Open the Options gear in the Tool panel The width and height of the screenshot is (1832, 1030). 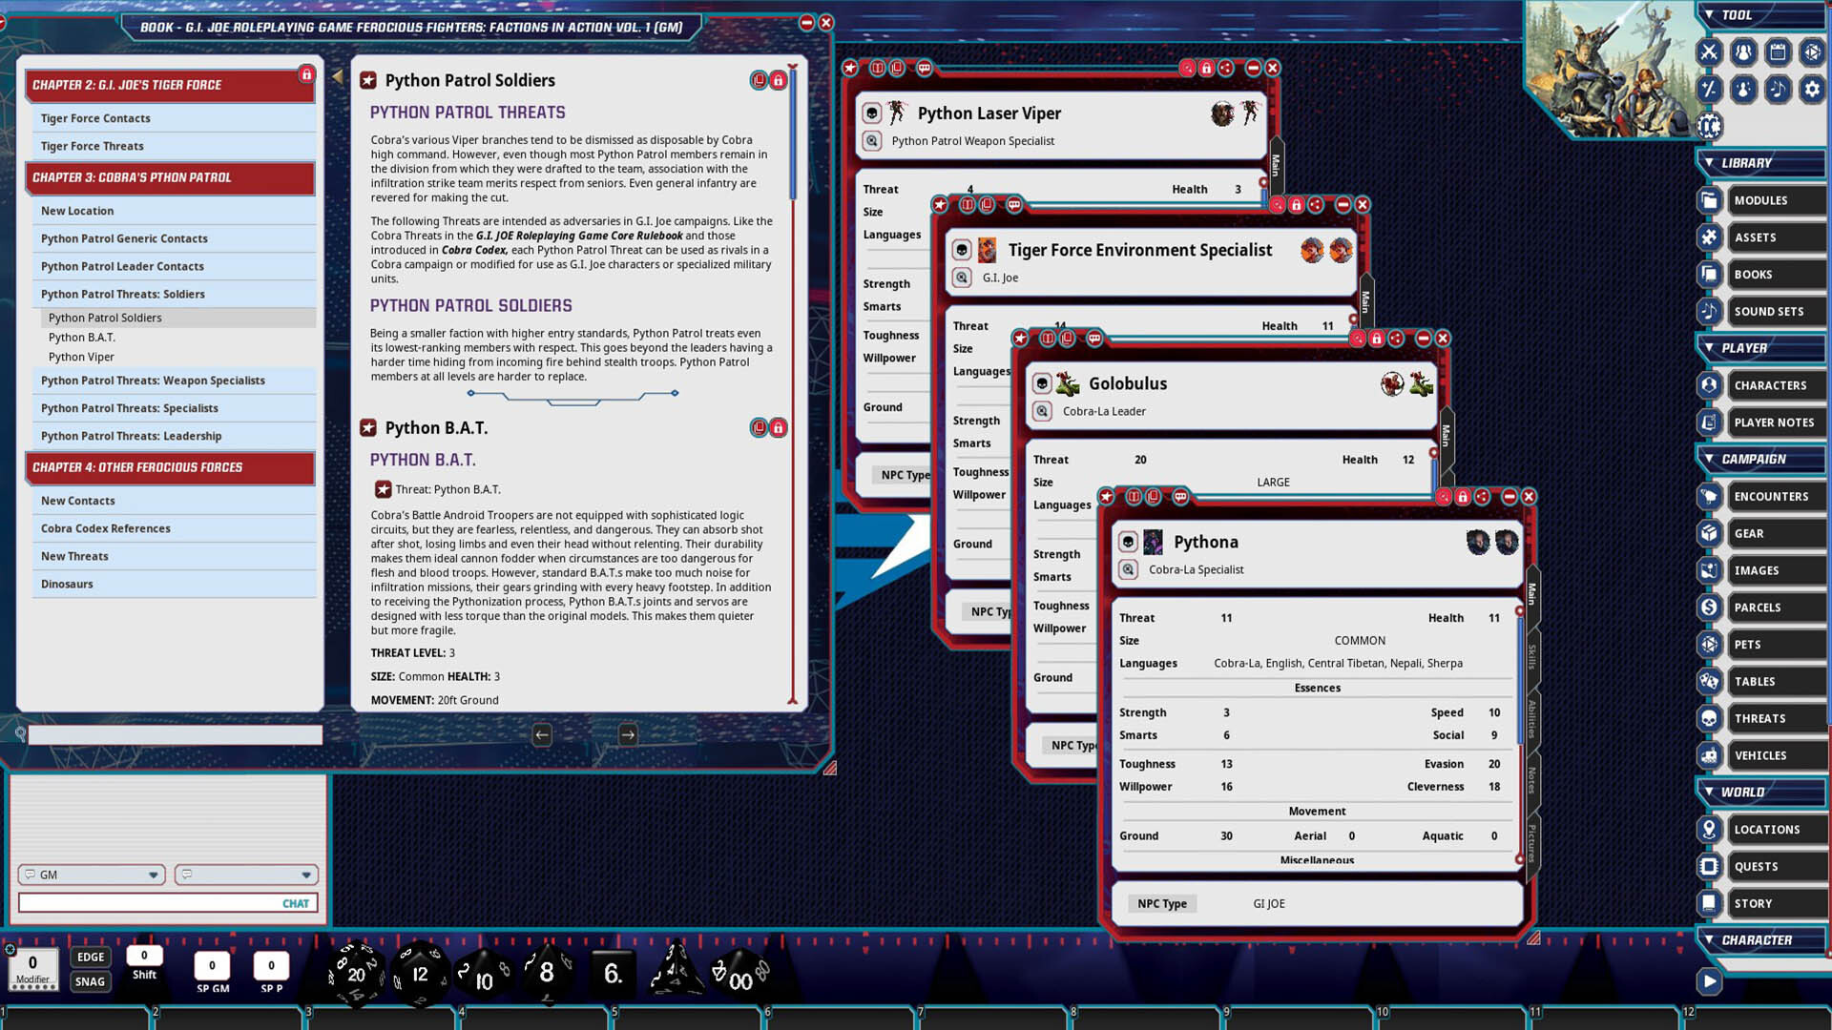coord(1811,89)
